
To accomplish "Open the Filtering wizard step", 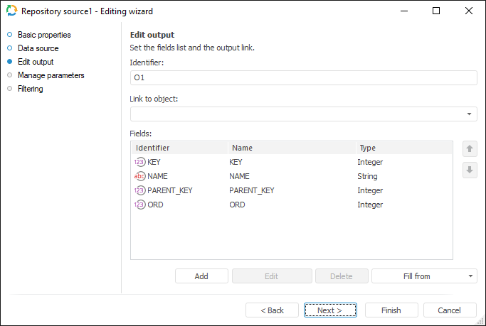I will 31,89.
